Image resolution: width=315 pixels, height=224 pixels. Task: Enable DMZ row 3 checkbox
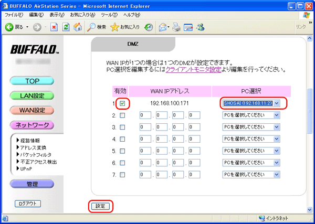122,127
